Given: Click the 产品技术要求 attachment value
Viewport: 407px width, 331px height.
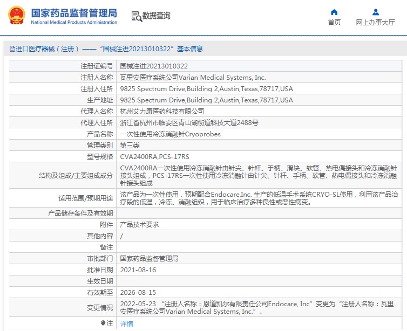Looking at the screenshot, I should click(139, 224).
